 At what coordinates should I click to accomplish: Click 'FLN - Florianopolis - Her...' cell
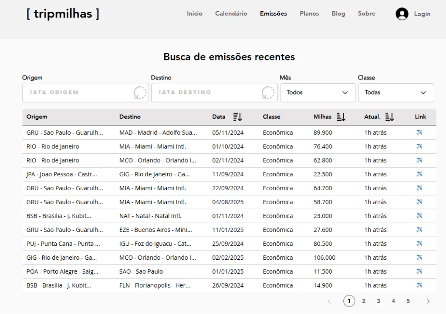155,285
